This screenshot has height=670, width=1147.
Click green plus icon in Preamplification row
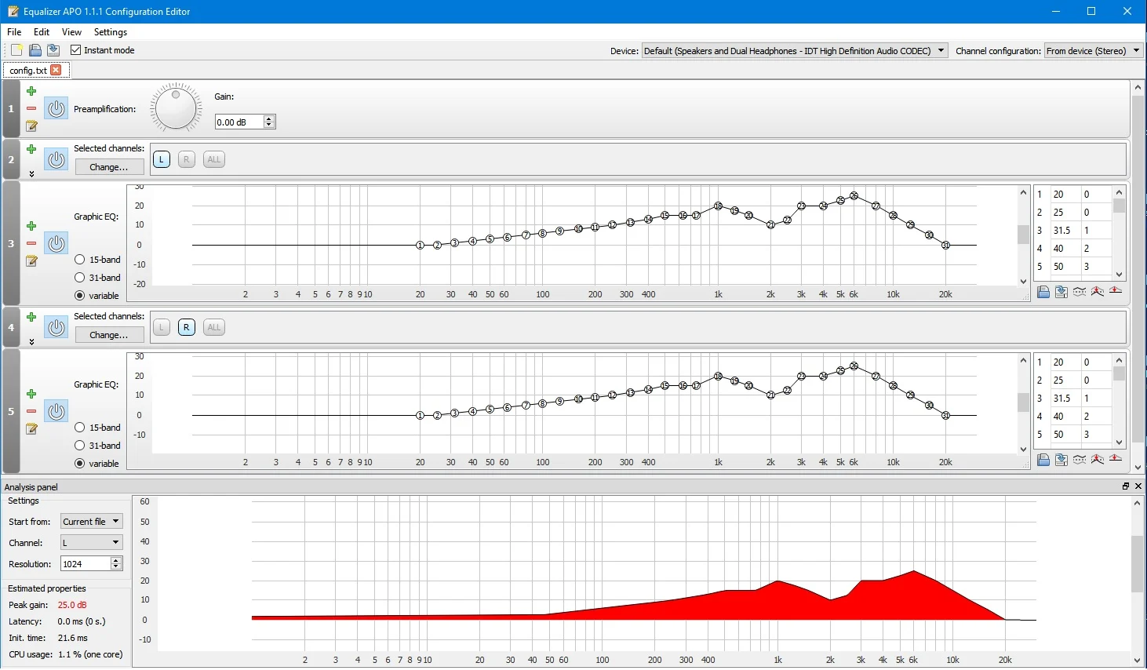click(x=31, y=91)
